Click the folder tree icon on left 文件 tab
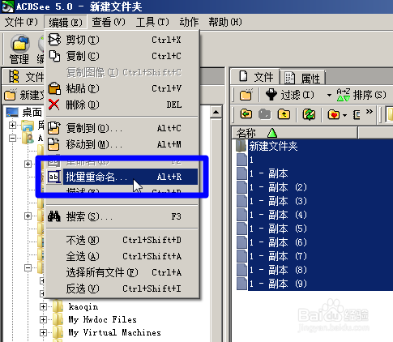 click(x=14, y=76)
